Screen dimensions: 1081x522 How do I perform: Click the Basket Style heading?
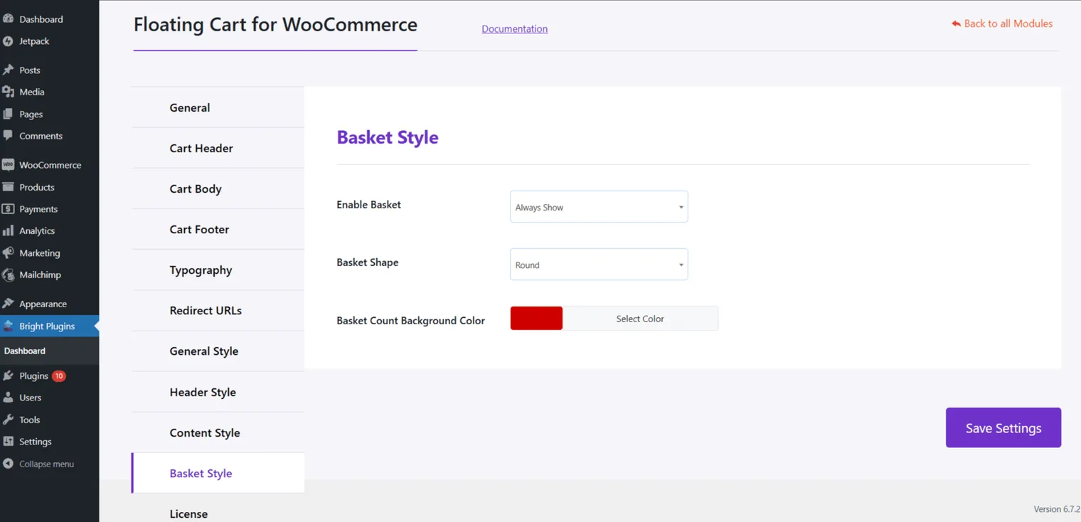(x=388, y=137)
